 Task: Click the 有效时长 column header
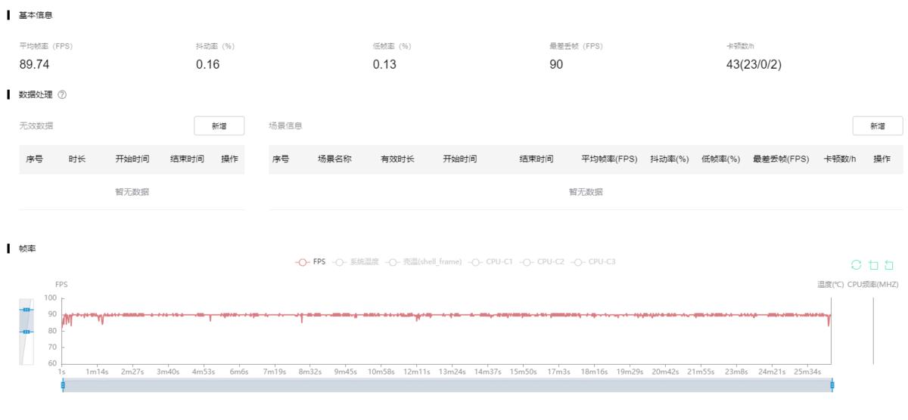coord(397,159)
